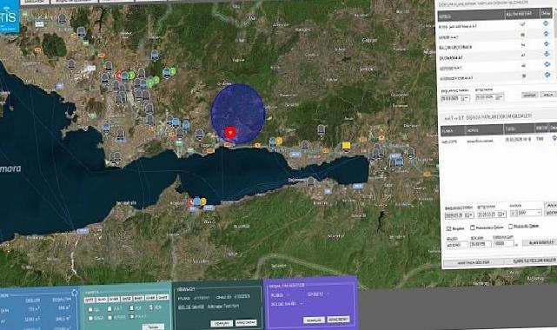This screenshot has height=330, width=557.
Task: Click the lone gray truck marker in the forest east of the circle
Action: pyautogui.click(x=322, y=130)
